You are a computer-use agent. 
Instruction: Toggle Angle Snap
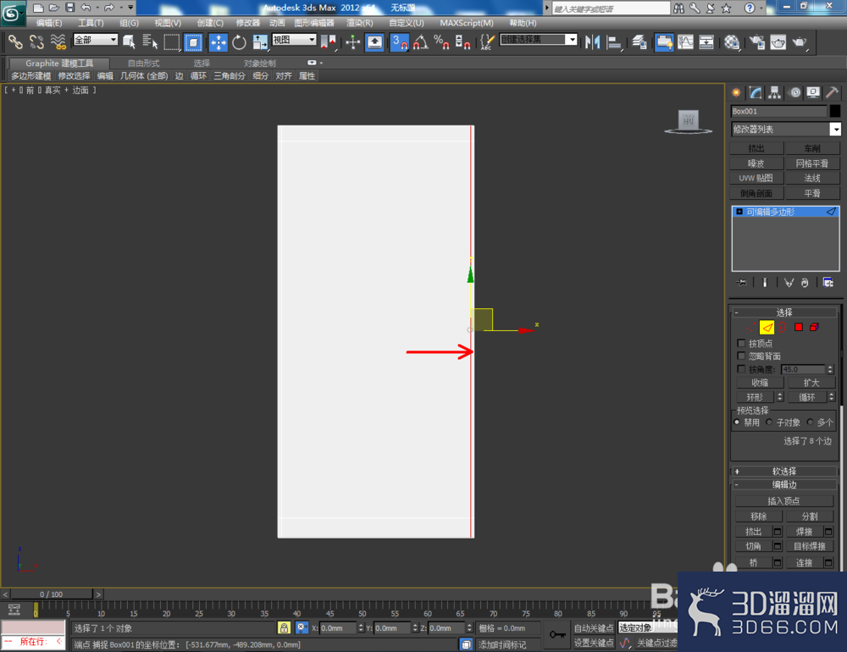click(x=420, y=41)
